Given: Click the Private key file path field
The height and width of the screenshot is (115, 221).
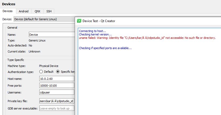Looking at the screenshot, I should pos(56,101).
